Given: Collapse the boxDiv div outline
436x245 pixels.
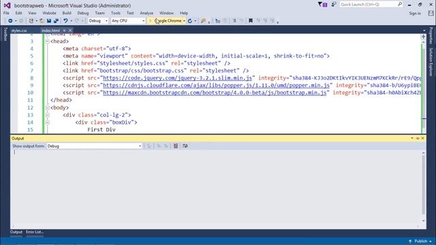Looking at the screenshot, I should tap(48, 122).
